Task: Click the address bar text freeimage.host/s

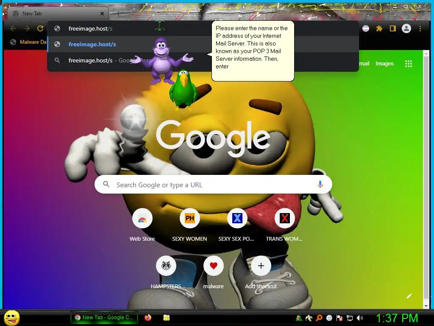Action: click(x=90, y=28)
